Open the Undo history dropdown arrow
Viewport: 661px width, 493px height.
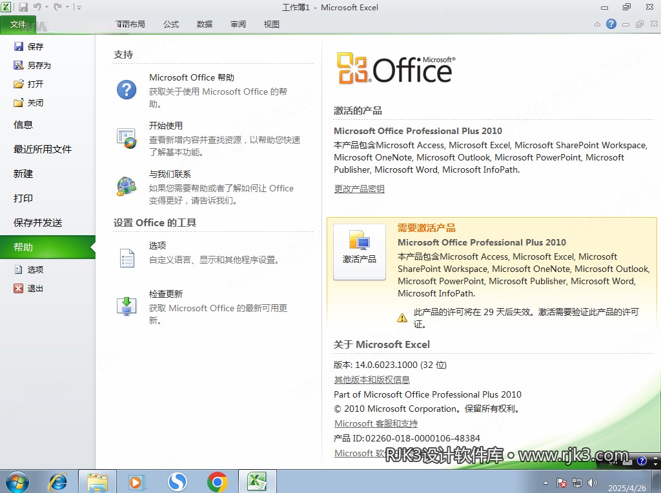click(x=46, y=7)
